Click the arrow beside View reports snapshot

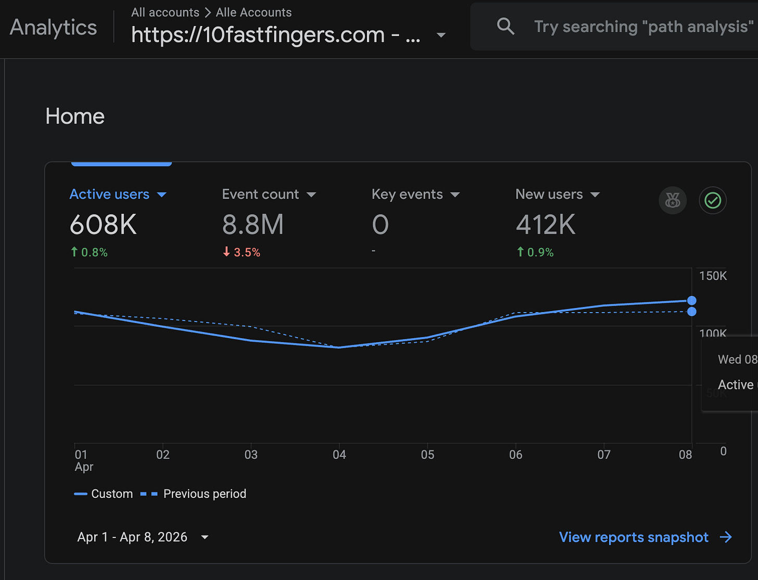coord(726,537)
